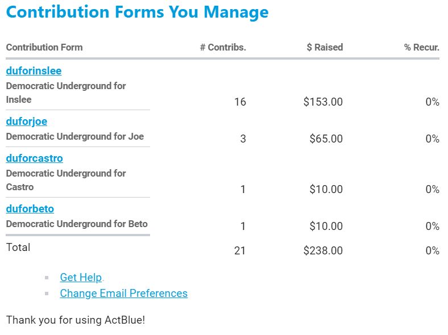This screenshot has width=448, height=335.
Task: Click the Contribution Form column header
Action: 44,48
